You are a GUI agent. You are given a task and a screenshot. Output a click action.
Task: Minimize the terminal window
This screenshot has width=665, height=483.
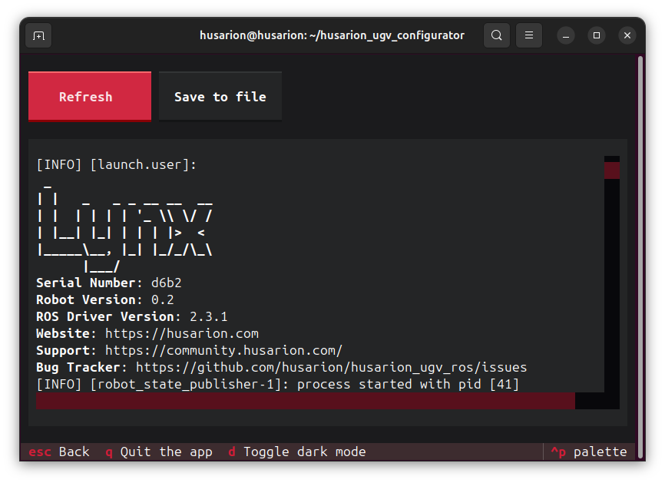point(566,35)
